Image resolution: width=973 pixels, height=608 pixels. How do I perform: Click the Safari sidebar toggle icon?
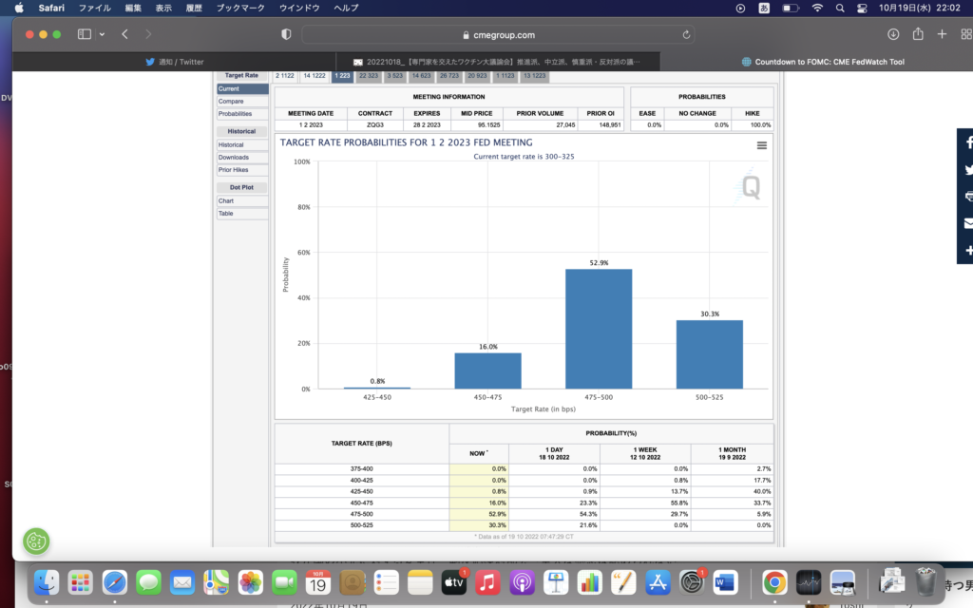84,34
